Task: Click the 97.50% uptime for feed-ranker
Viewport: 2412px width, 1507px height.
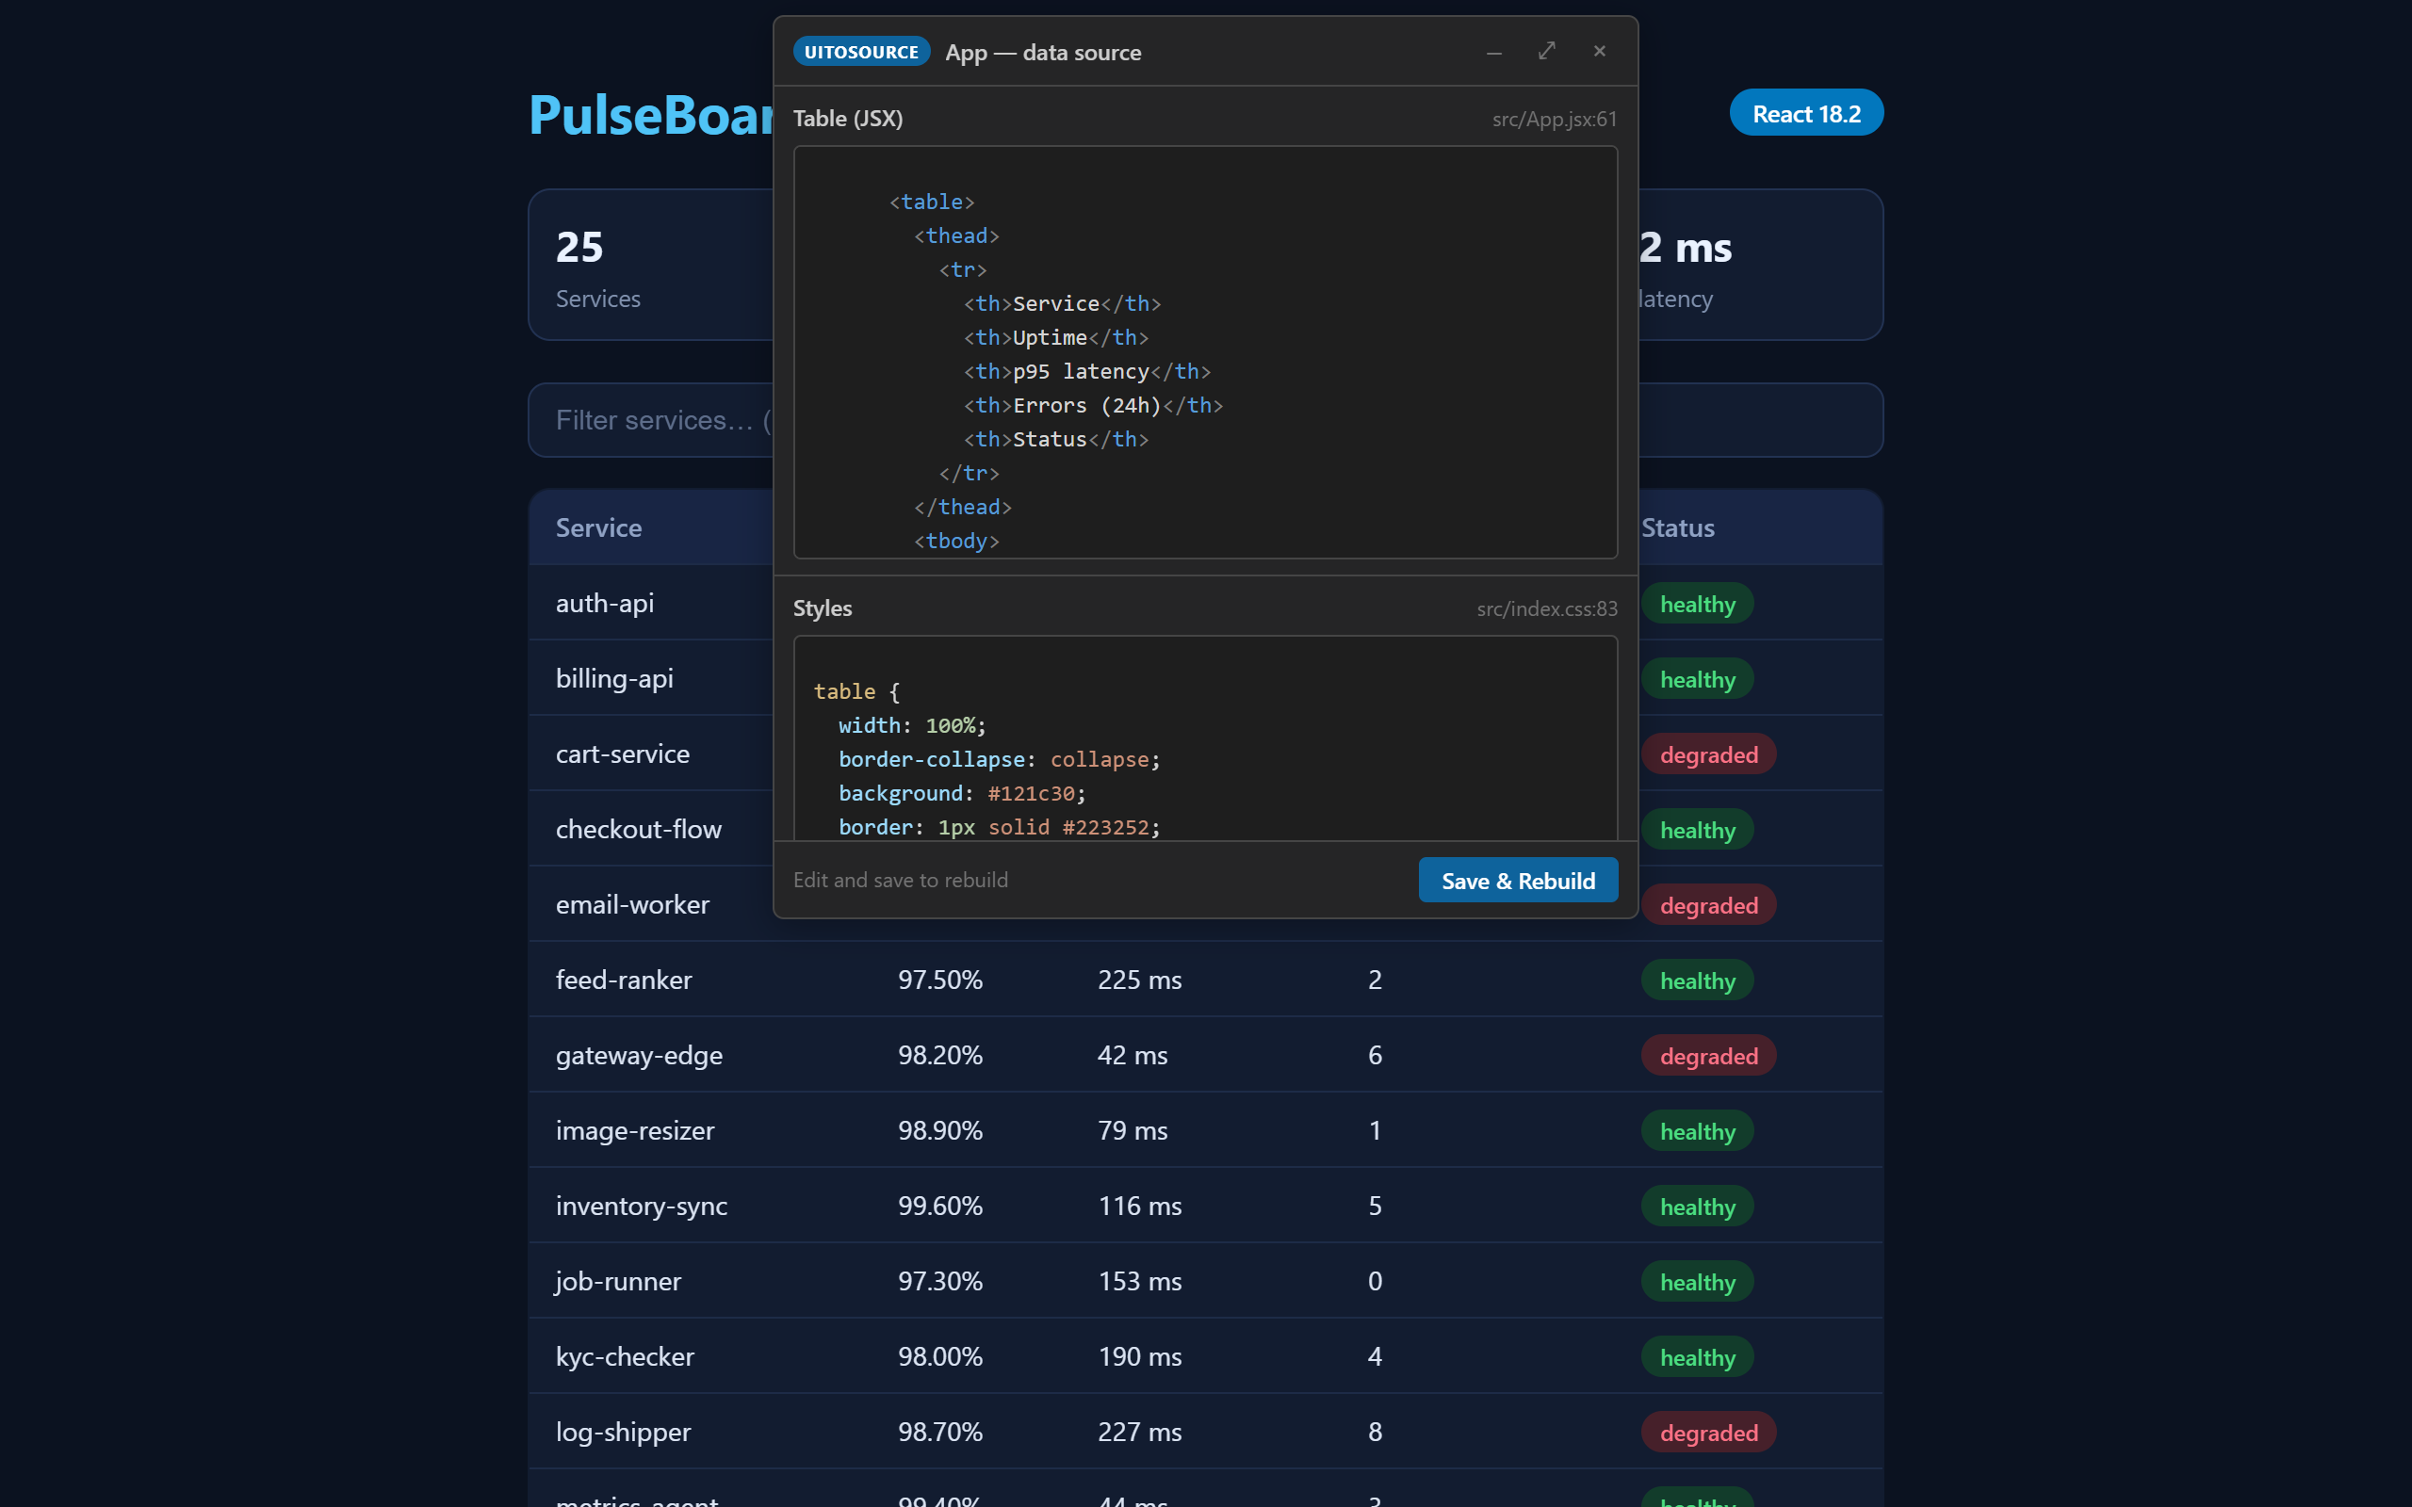Action: point(940,980)
